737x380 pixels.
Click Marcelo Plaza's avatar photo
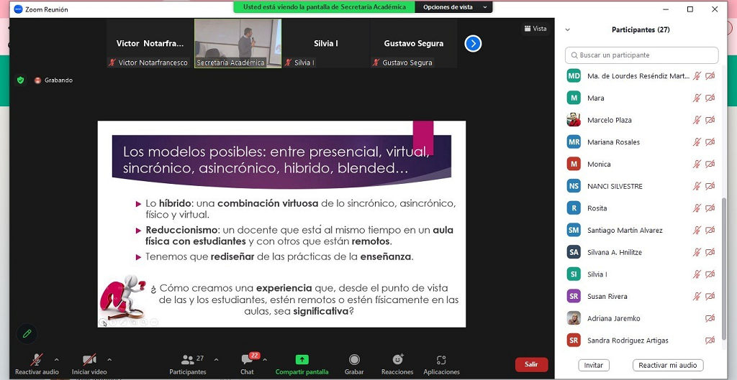(x=574, y=120)
